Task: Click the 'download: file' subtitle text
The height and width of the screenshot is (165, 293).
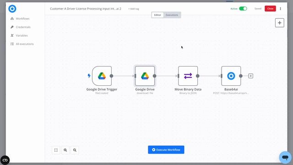Action: click(145, 93)
